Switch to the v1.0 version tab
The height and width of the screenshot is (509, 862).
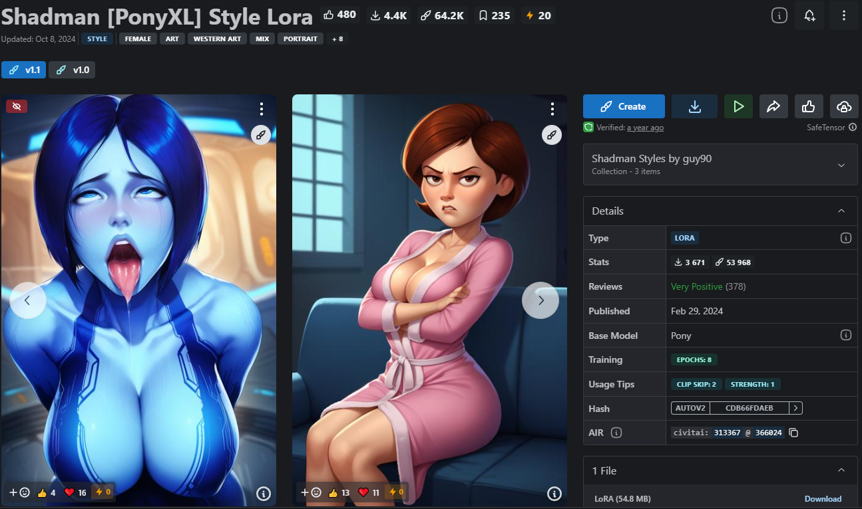73,70
